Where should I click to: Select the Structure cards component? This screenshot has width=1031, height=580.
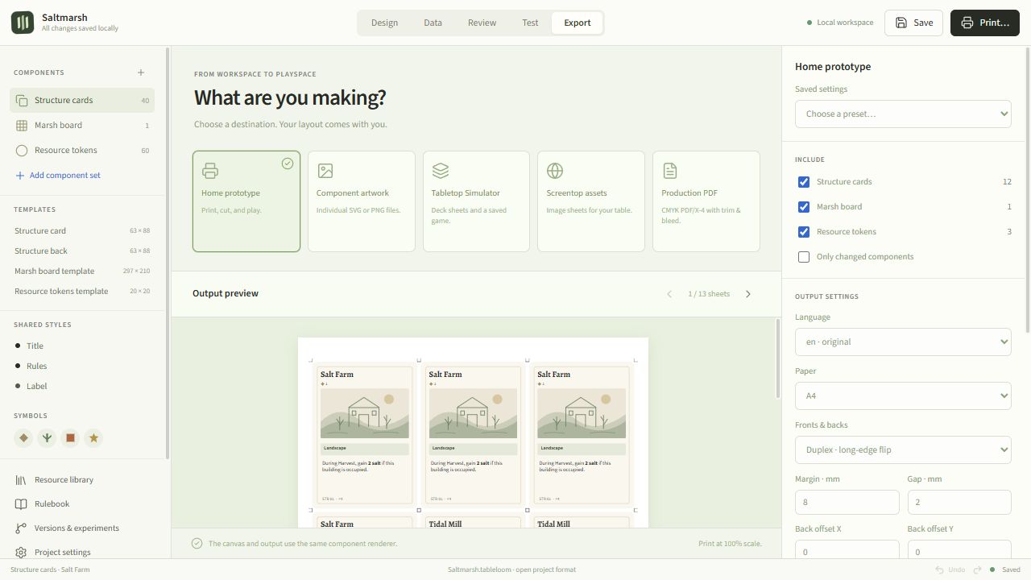(x=82, y=101)
